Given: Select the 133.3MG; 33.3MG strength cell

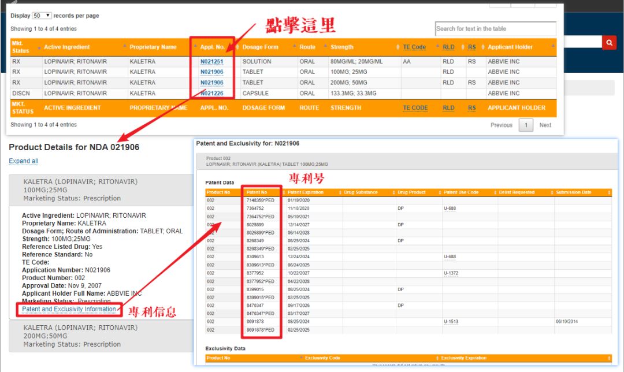Looking at the screenshot, I should pos(354,94).
